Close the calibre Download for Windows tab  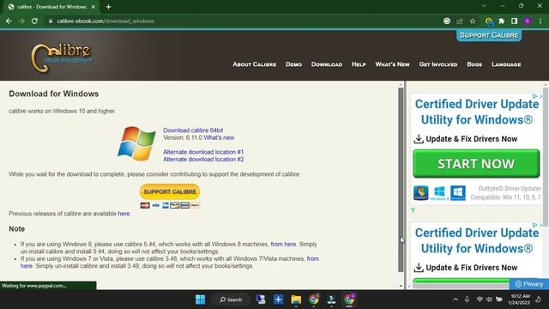(x=94, y=7)
